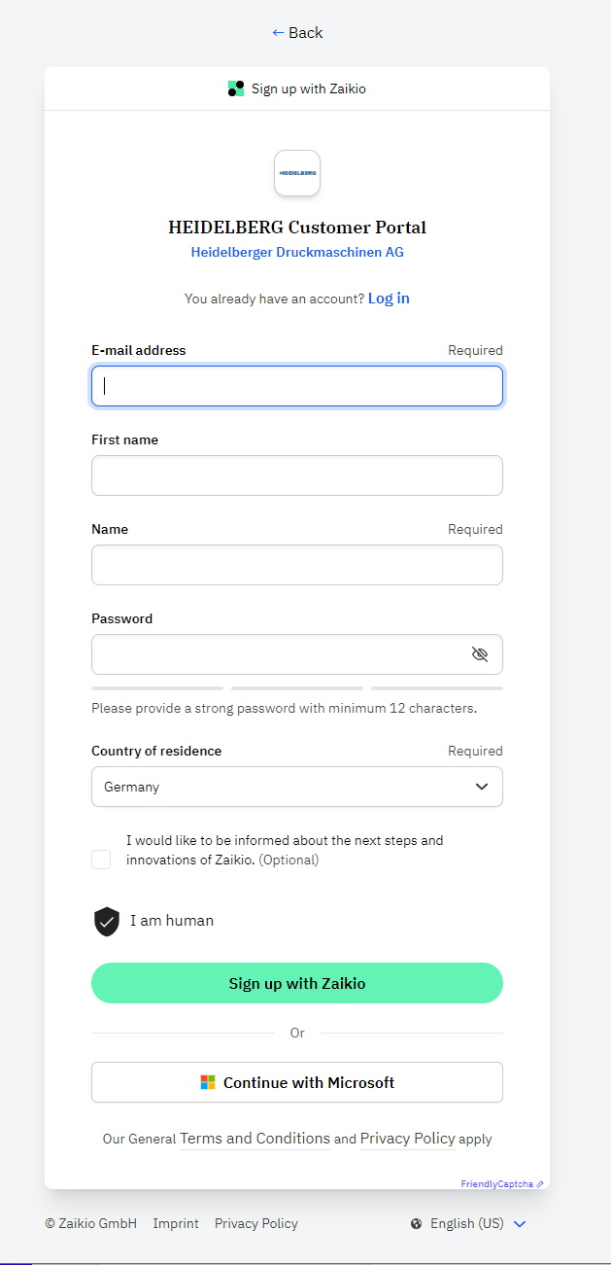This screenshot has width=611, height=1265.
Task: Click the back arrow at the top
Action: [x=276, y=32]
